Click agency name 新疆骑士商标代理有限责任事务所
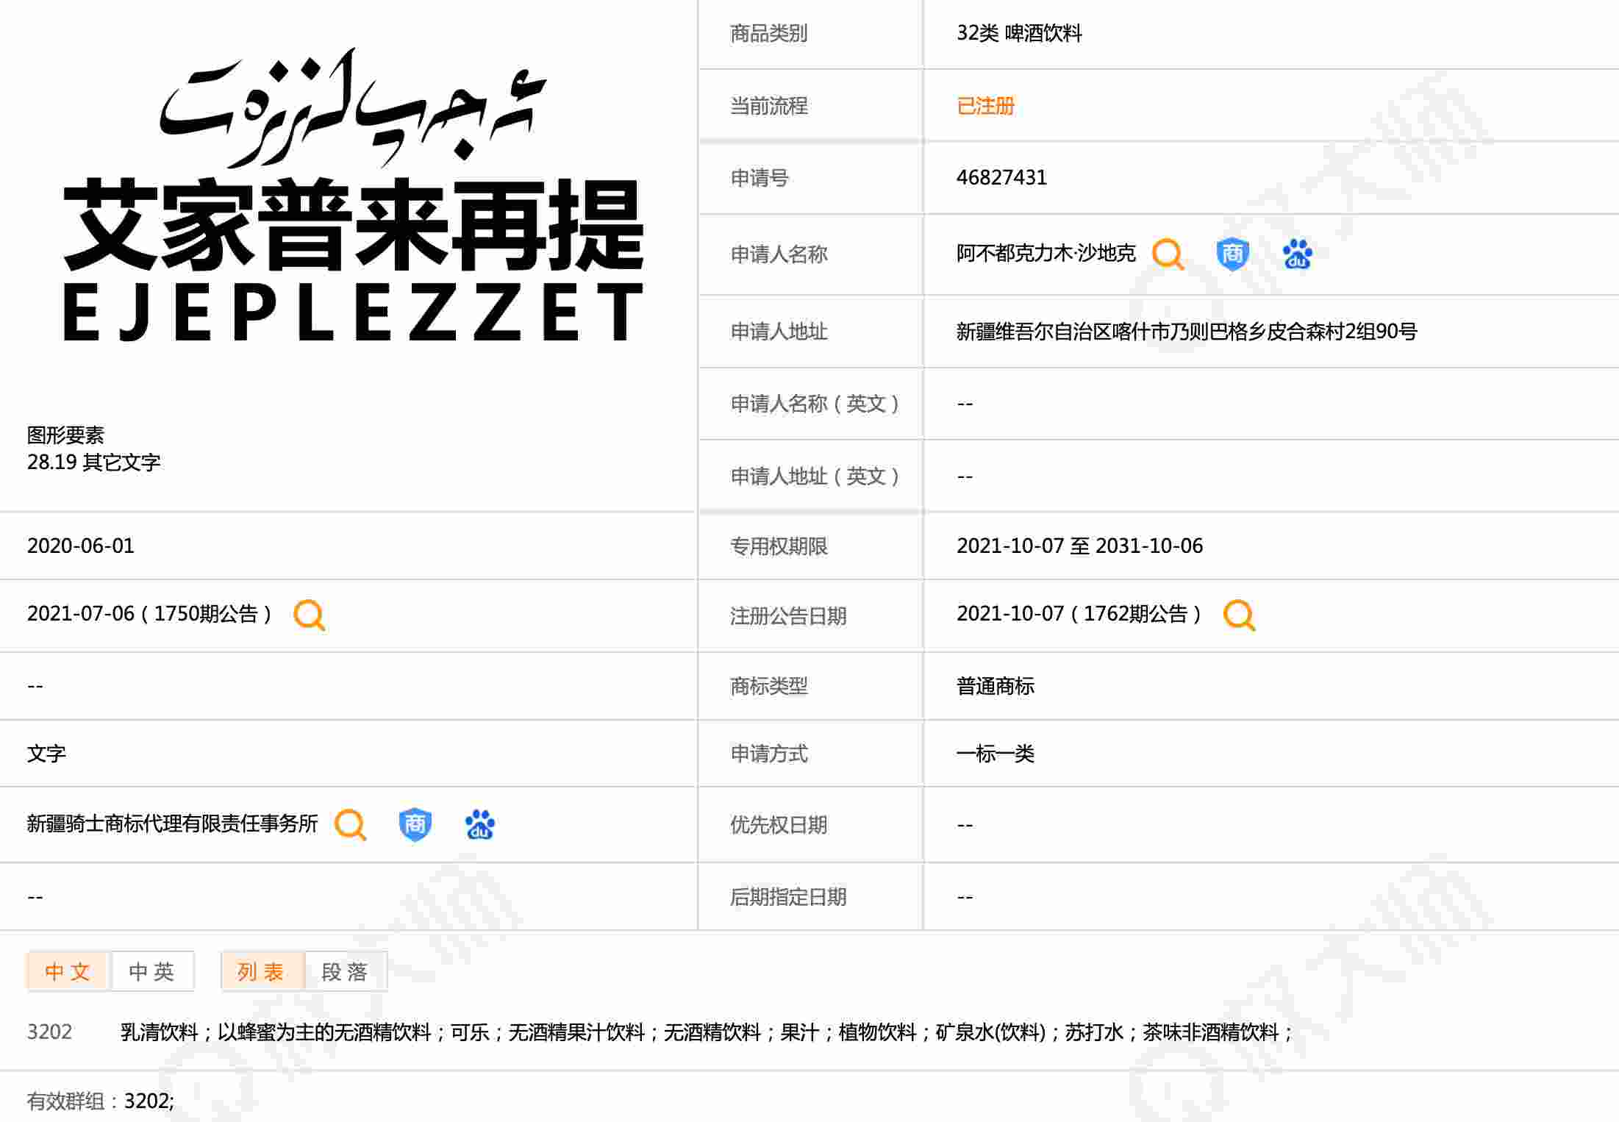 [172, 823]
